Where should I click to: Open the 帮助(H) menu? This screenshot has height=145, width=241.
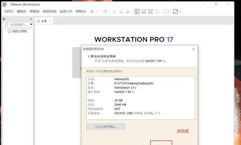tap(81, 11)
